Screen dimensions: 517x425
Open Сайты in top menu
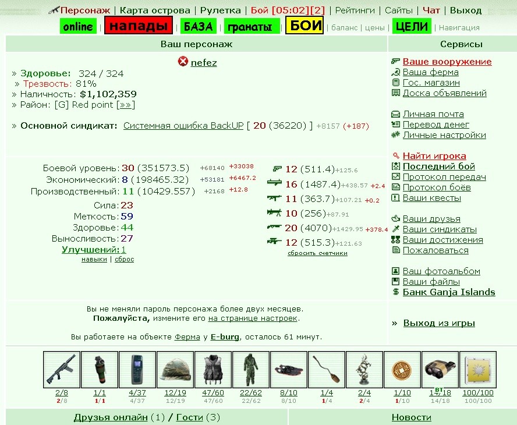398,10
